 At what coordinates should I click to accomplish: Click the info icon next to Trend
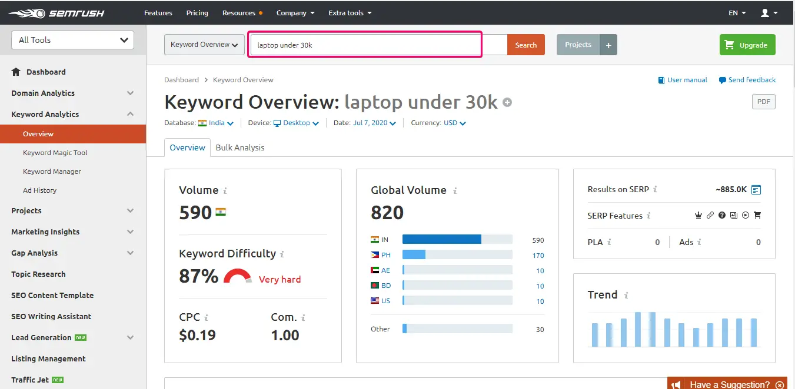coord(627,296)
